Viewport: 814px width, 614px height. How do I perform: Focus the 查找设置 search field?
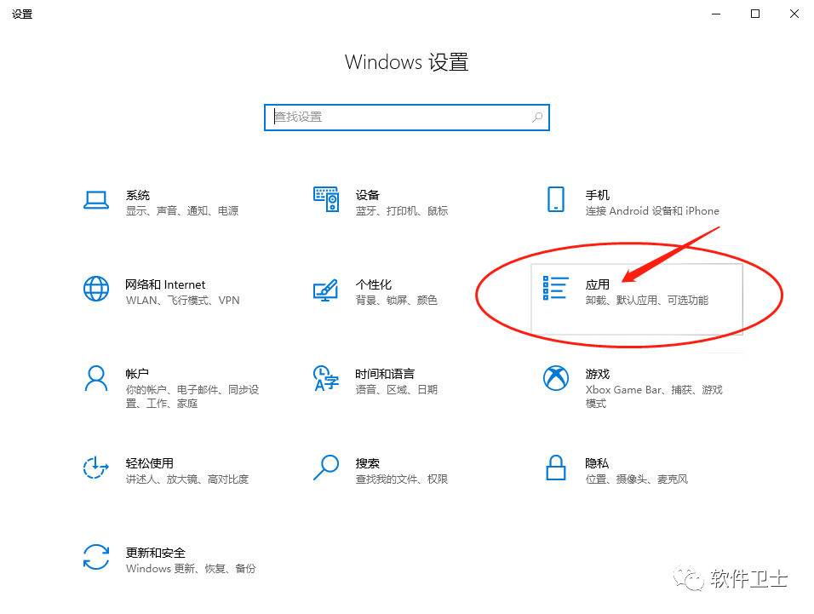pyautogui.click(x=407, y=118)
